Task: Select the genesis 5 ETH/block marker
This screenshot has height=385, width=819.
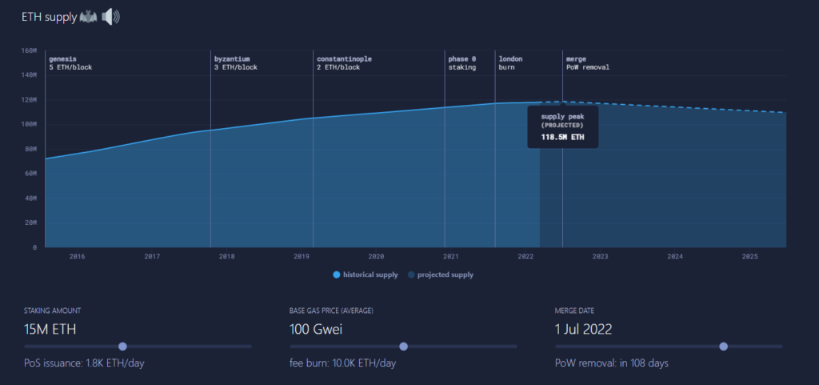Action: (70, 63)
